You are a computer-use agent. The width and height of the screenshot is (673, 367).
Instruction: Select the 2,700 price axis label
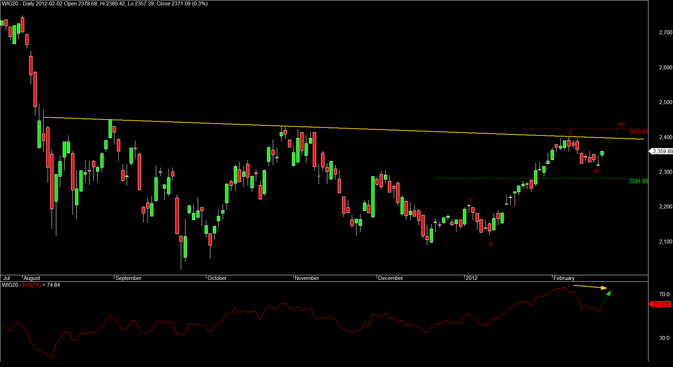pyautogui.click(x=665, y=33)
